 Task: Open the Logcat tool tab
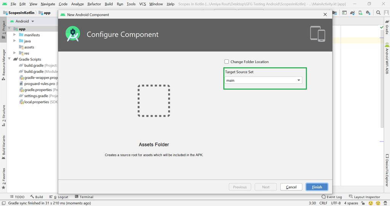(x=58, y=197)
